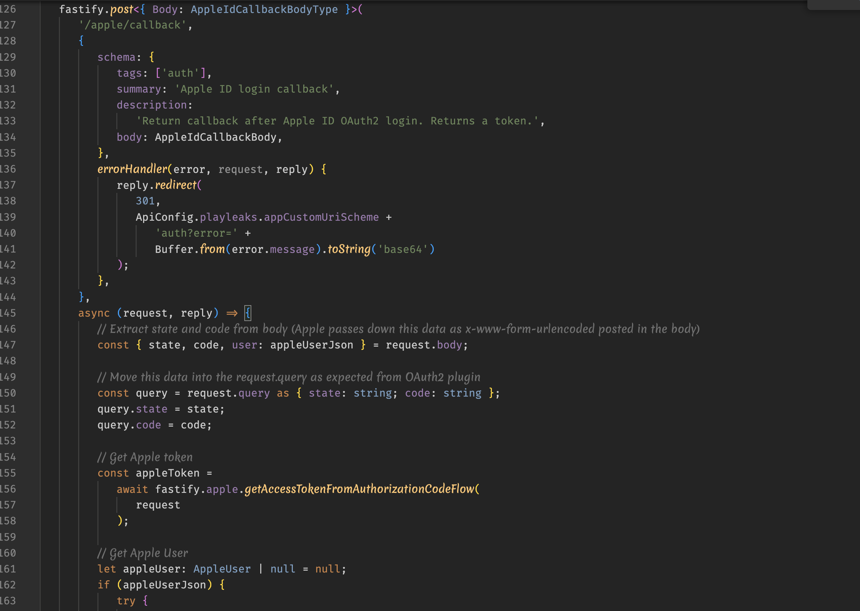This screenshot has width=860, height=611.
Task: Click the appCustomUriScheme property
Action: click(x=321, y=217)
